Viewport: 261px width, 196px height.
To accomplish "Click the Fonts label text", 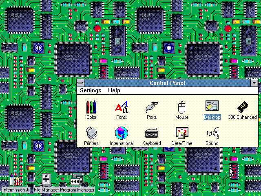I will point(122,117).
